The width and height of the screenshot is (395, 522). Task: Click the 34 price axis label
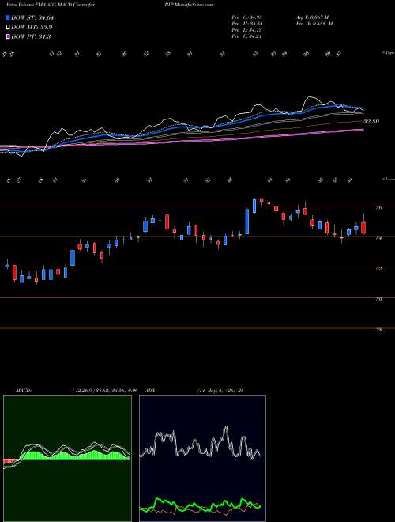click(x=379, y=238)
